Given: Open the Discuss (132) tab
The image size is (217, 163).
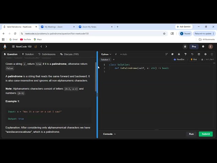Looking at the screenshot, I should pyautogui.click(x=70, y=54).
